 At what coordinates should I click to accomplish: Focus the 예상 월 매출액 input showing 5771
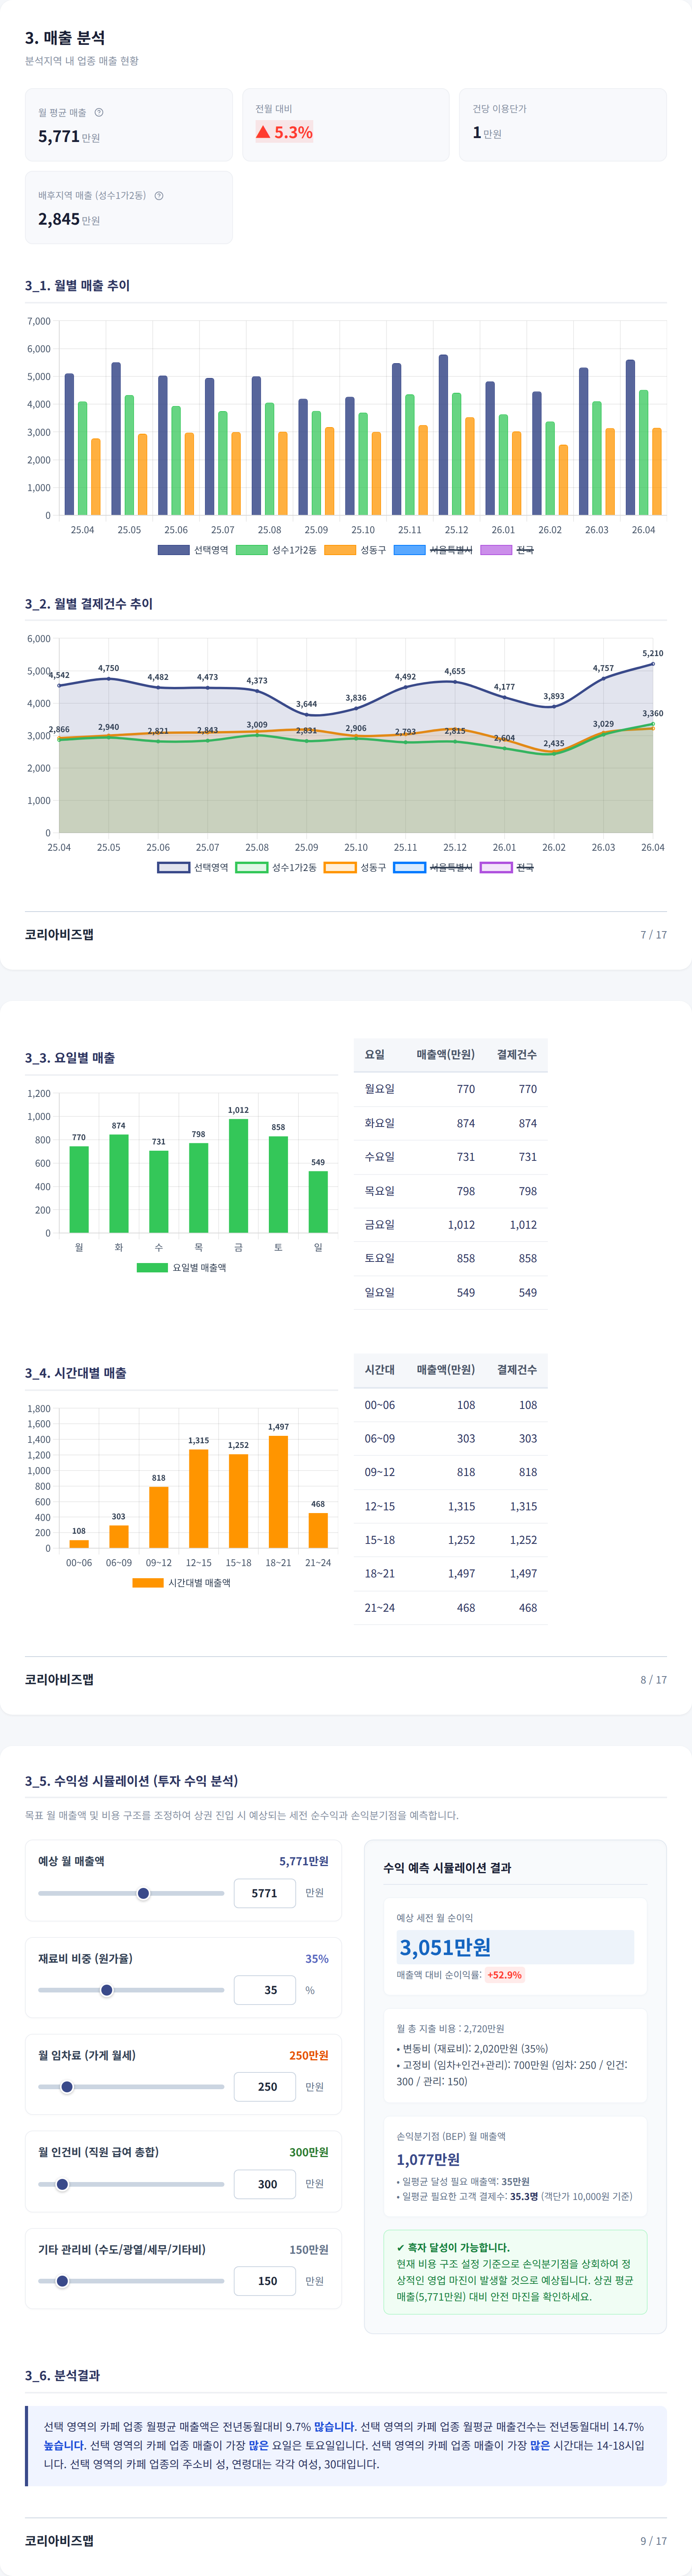click(x=265, y=1893)
